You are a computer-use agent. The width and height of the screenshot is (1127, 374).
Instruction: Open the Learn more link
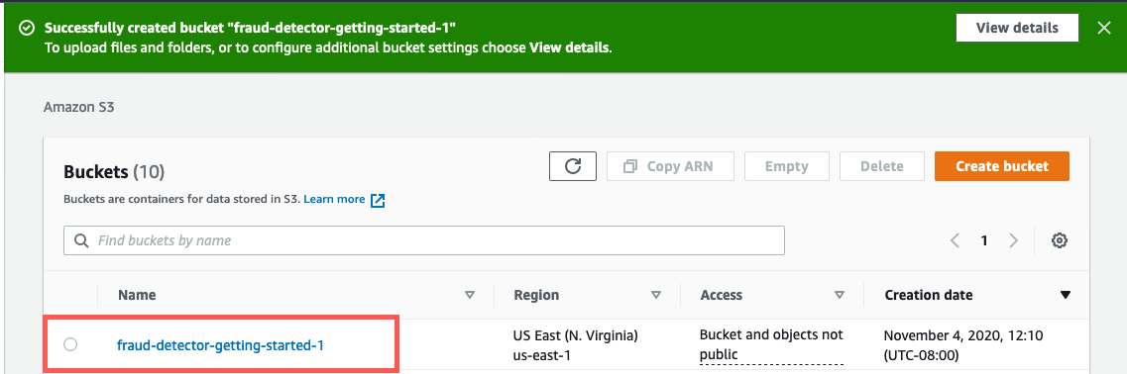pos(334,200)
